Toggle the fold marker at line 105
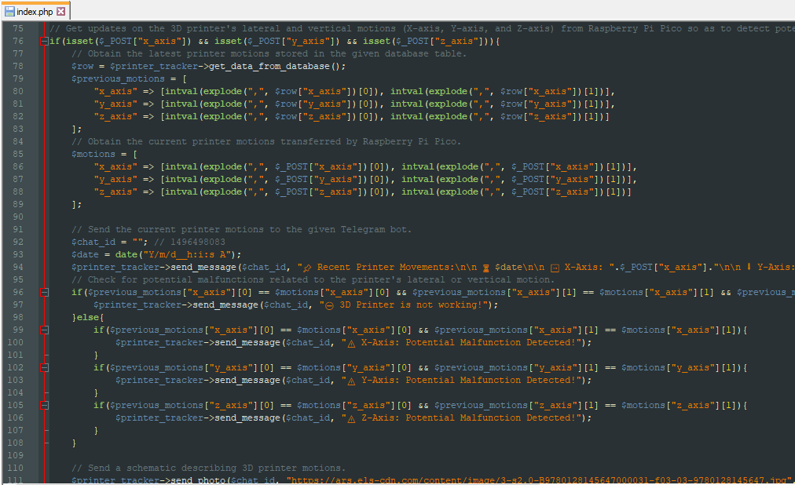Viewport: 795px width, 485px height. (x=44, y=405)
